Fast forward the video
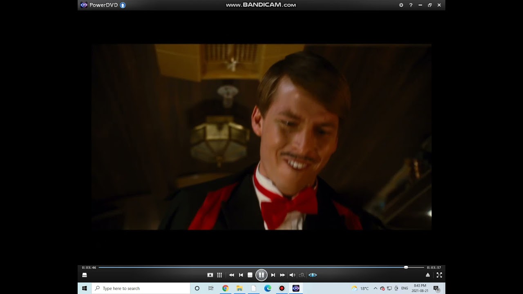Image resolution: width=523 pixels, height=294 pixels. (282, 275)
